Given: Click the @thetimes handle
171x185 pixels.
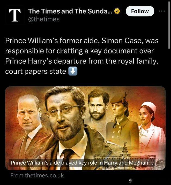Looking at the screenshot, I should (x=44, y=19).
